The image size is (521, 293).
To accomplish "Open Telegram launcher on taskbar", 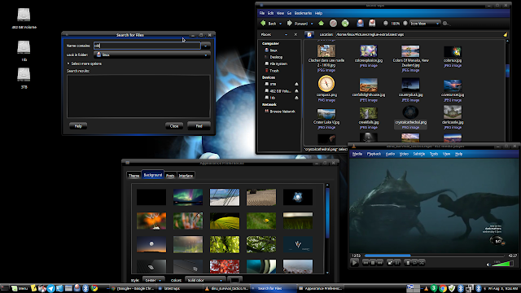I will tap(50, 288).
